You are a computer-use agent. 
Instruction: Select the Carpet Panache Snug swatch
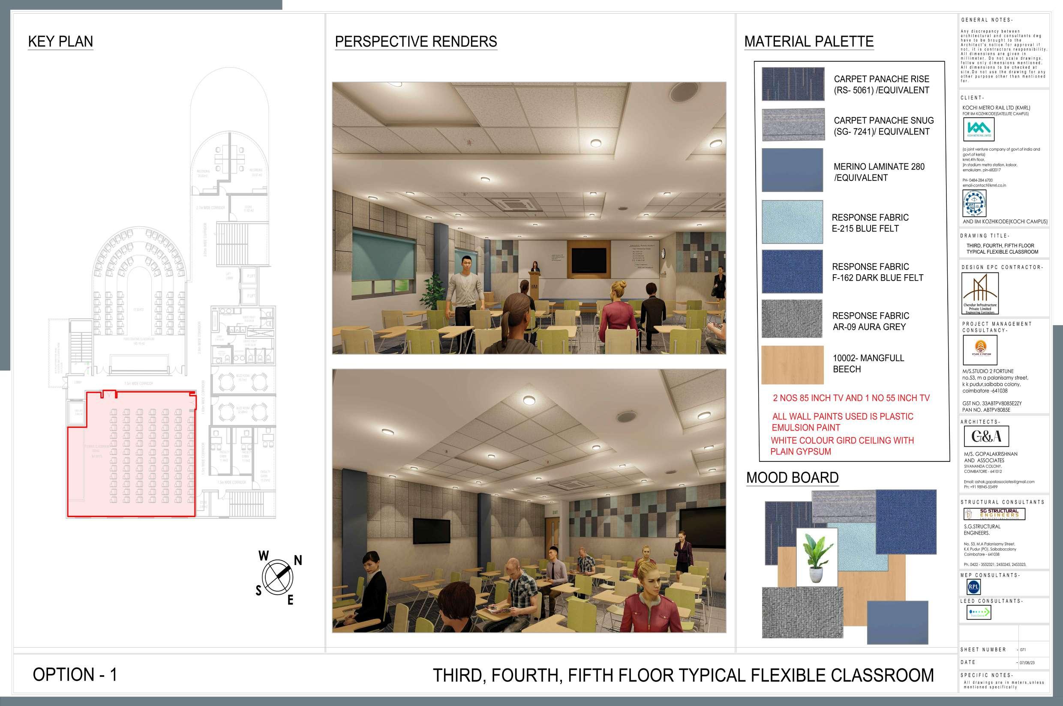pos(793,125)
